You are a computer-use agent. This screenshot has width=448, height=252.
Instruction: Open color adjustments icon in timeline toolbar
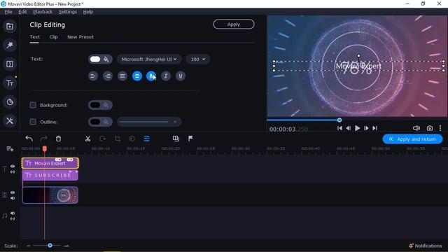tap(132, 139)
